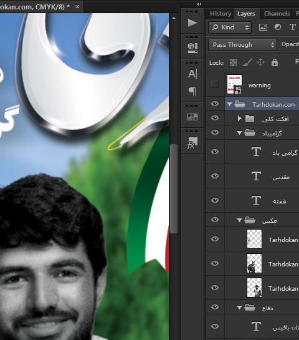This screenshot has width=299, height=340.
Task: Filter layers by pixel image icon
Action: pyautogui.click(x=263, y=27)
